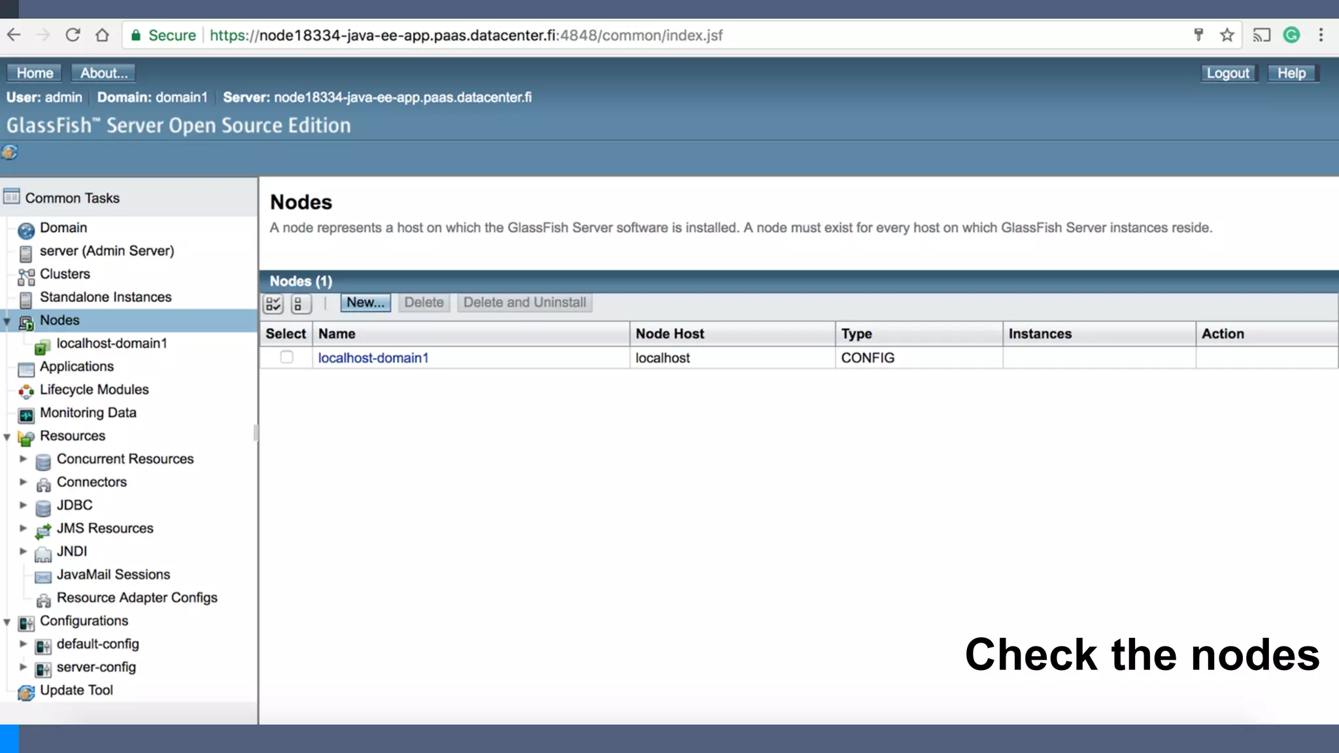Click the Applications icon in tree
Image resolution: width=1339 pixels, height=753 pixels.
pyautogui.click(x=26, y=369)
